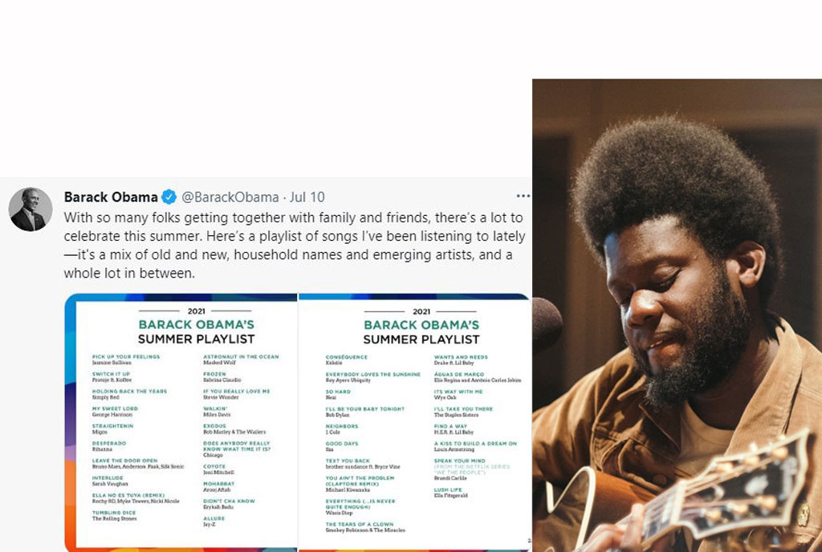Click "Astronaut in the Ocean" song entry
Screen dimensions: 822x552
point(241,359)
